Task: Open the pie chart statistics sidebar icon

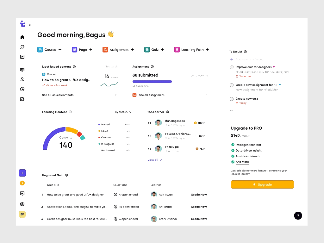Action: pos(22,89)
